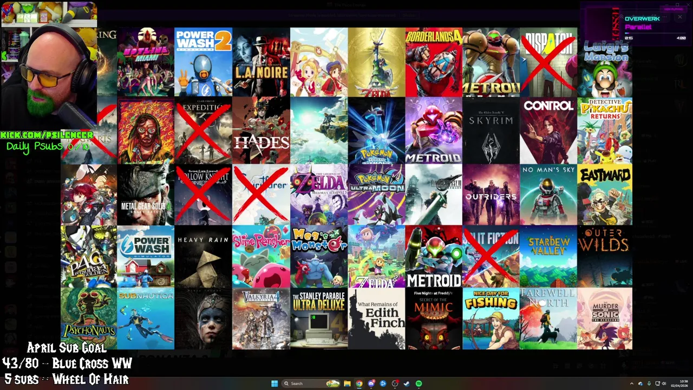Screen dimensions: 693x390
Task: Pick the Hades game cover
Action: 261,131
